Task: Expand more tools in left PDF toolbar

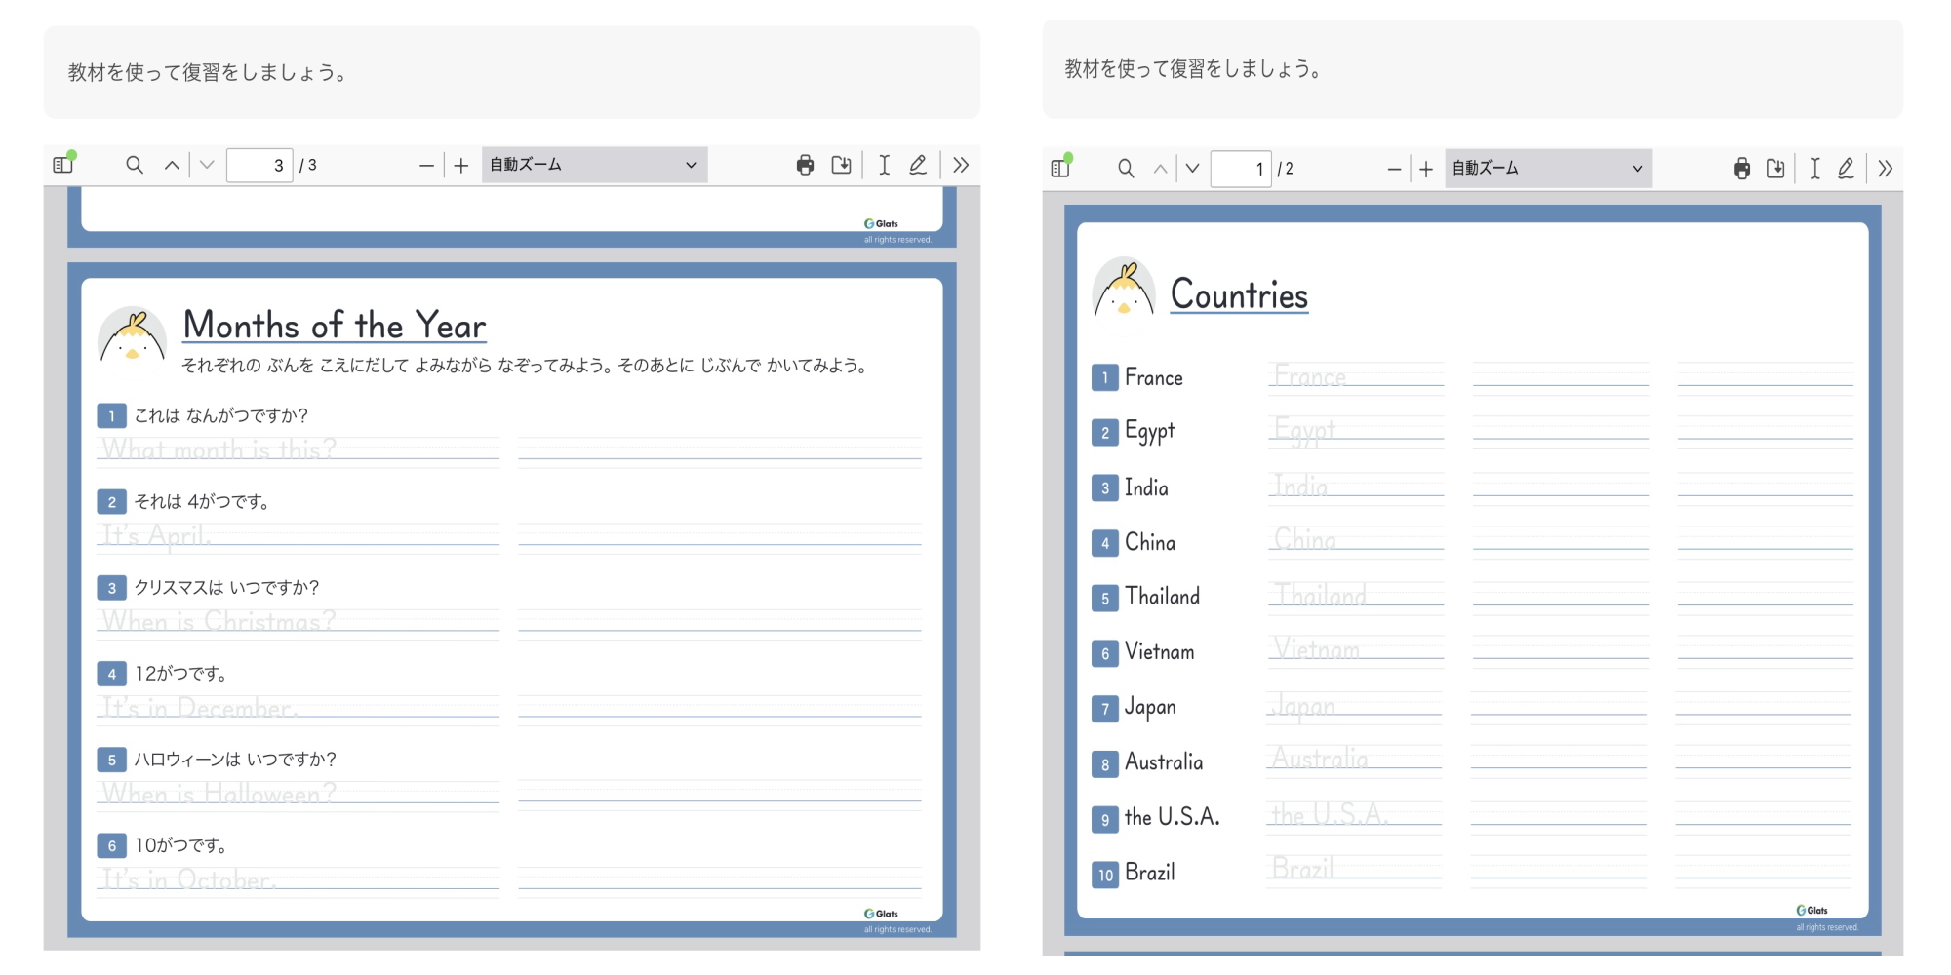Action: pos(961,165)
